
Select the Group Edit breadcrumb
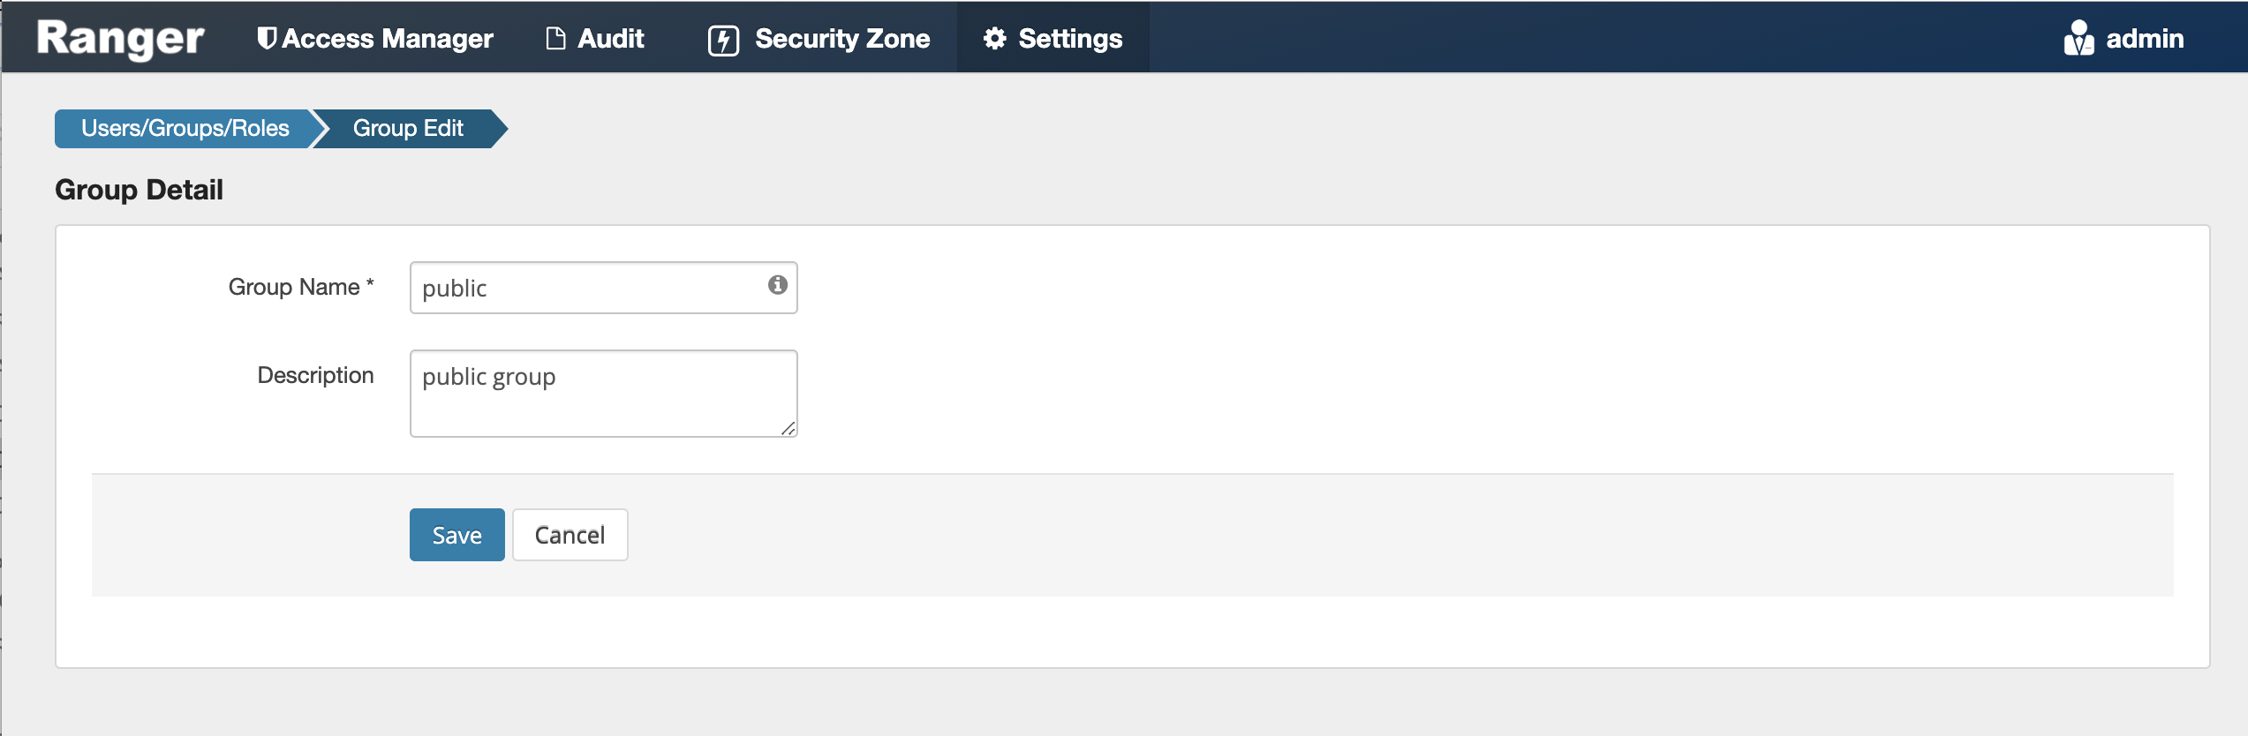pyautogui.click(x=408, y=129)
